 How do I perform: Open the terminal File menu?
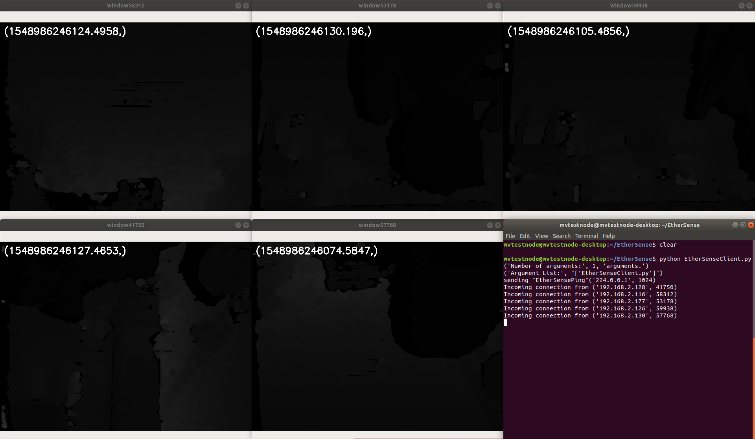(510, 236)
